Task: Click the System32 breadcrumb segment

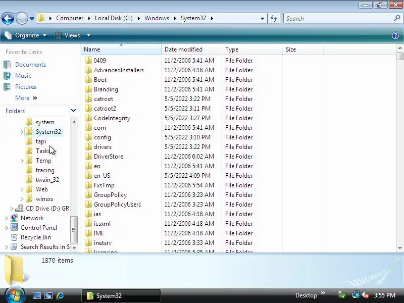Action: 193,18
